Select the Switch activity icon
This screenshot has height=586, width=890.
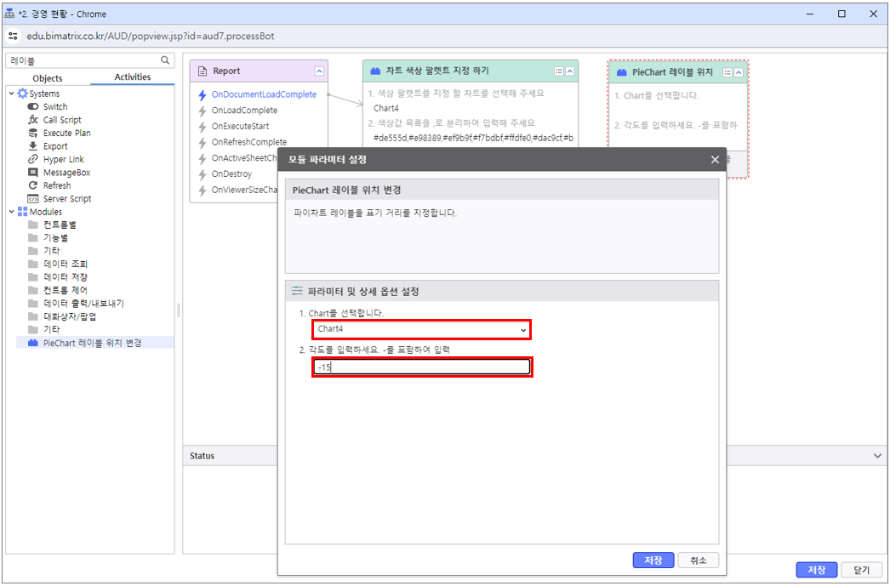(33, 107)
